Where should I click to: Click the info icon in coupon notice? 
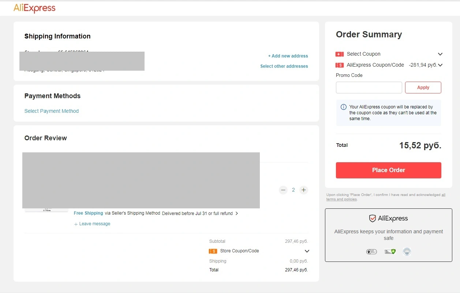pyautogui.click(x=344, y=107)
